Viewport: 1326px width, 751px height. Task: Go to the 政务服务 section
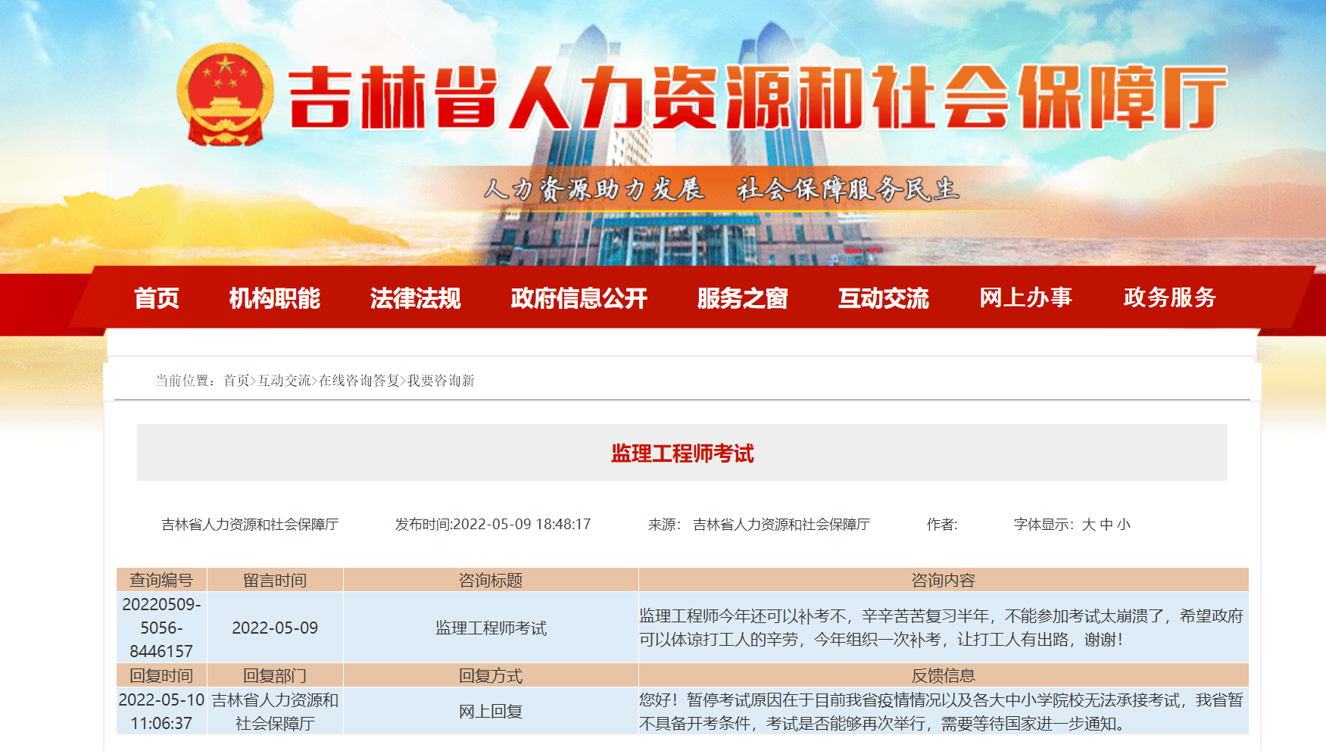1169,298
